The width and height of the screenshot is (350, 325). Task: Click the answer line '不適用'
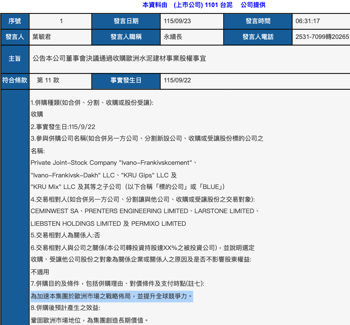(x=40, y=272)
